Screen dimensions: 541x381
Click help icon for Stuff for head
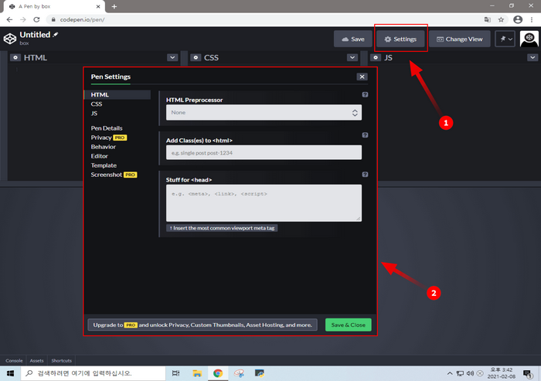365,174
